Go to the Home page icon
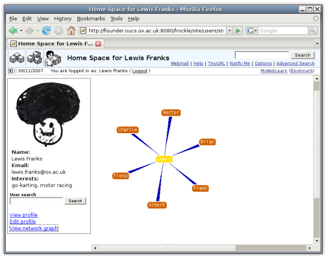 71,31
